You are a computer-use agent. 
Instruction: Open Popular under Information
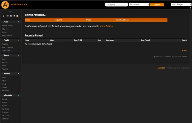(4, 106)
